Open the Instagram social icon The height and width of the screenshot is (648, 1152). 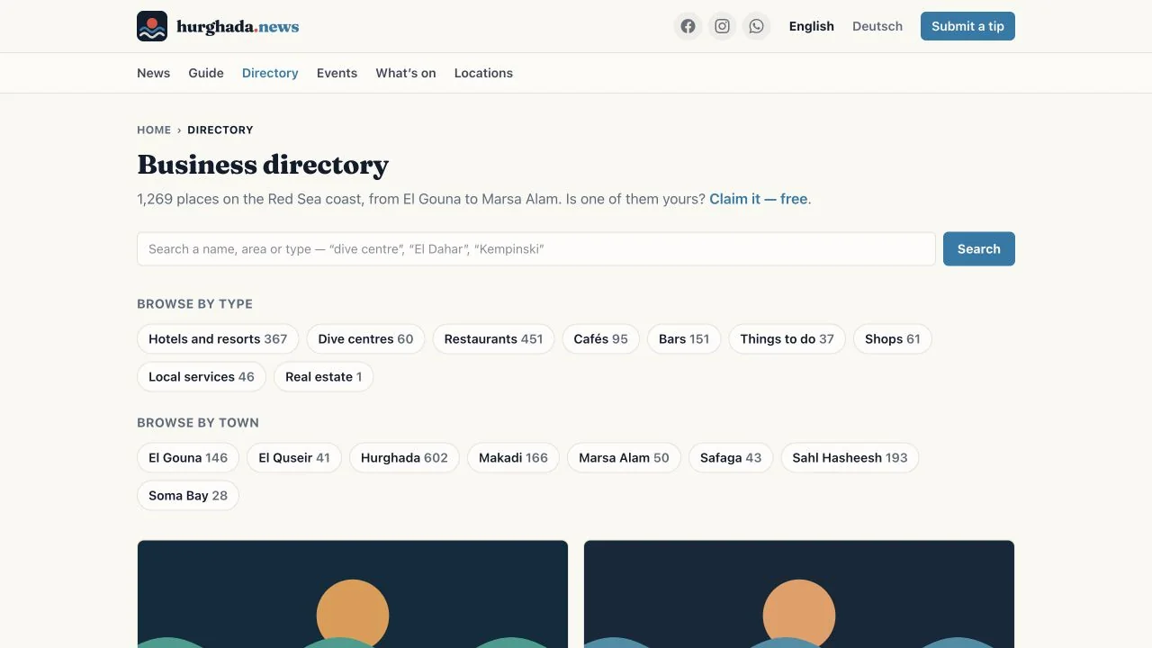tap(722, 26)
